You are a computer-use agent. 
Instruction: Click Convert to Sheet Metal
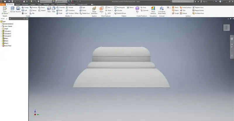click(162, 11)
